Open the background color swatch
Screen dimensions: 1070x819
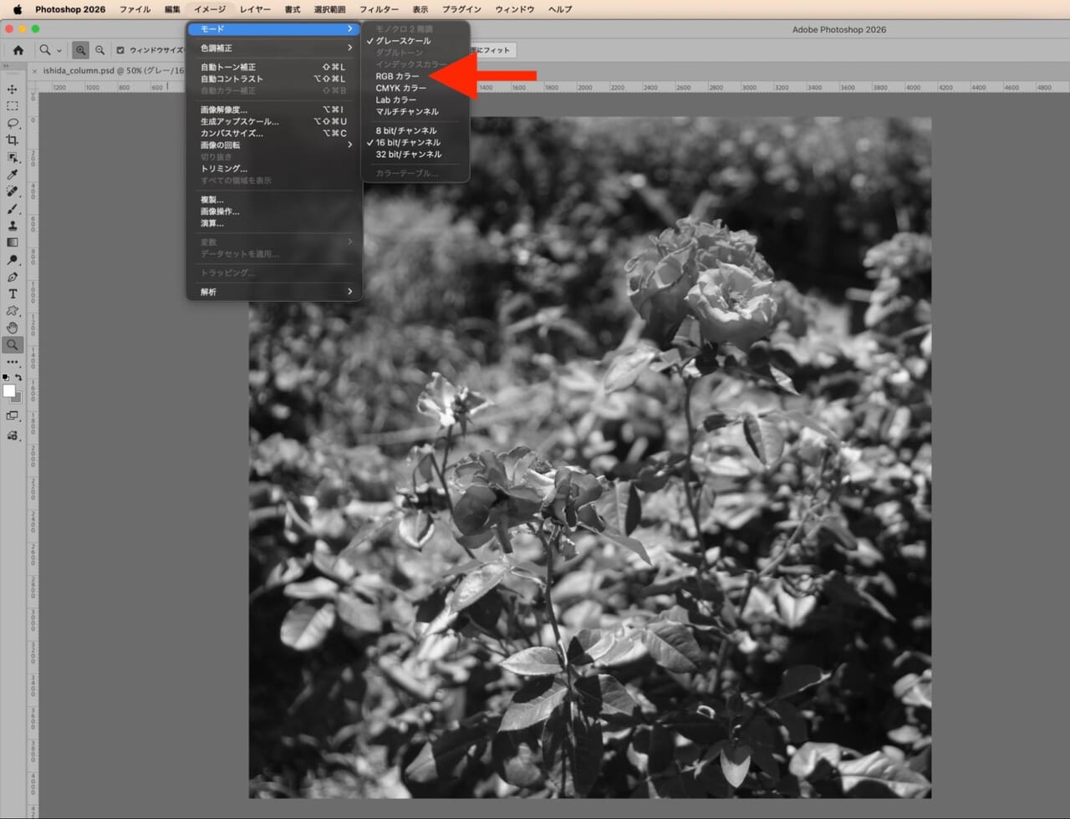point(17,399)
